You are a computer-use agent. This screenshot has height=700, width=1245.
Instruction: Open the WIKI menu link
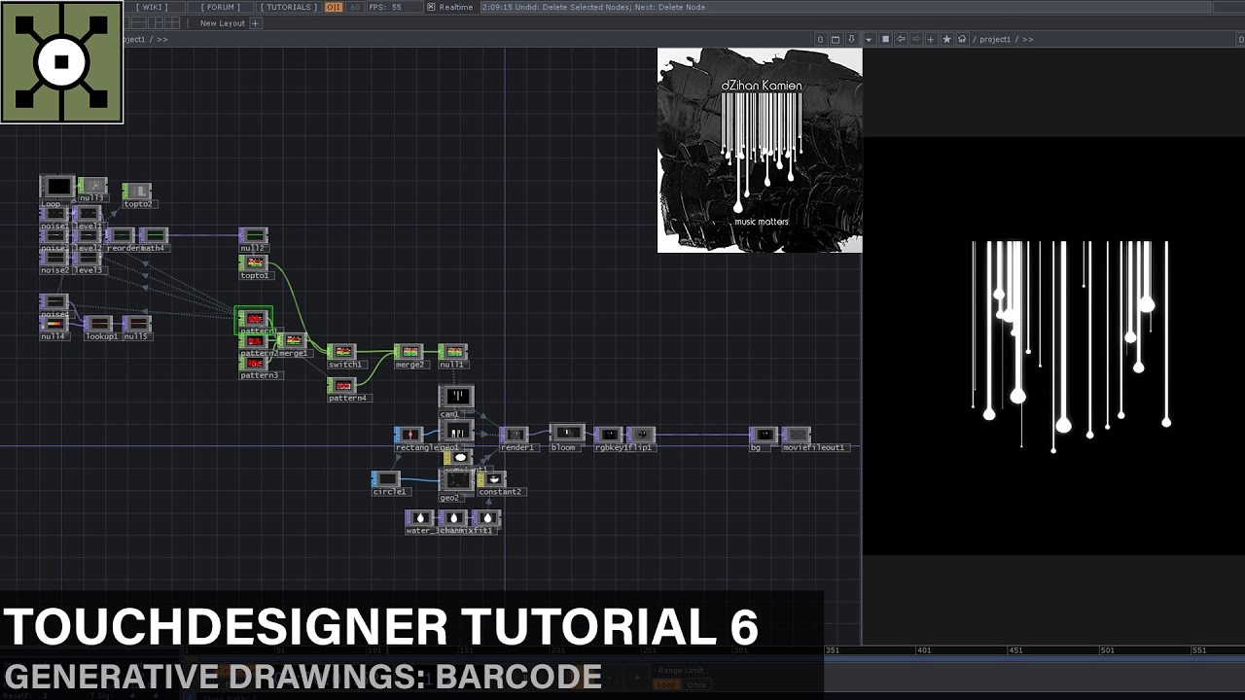[x=152, y=7]
